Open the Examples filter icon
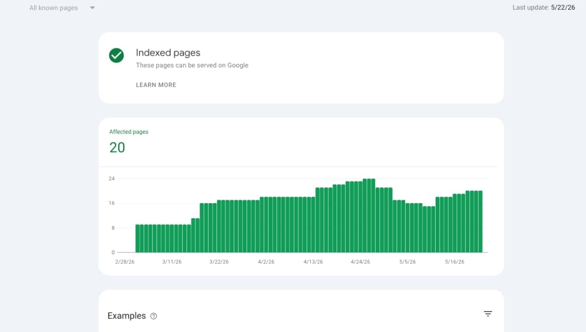This screenshot has height=332, width=586. click(488, 314)
